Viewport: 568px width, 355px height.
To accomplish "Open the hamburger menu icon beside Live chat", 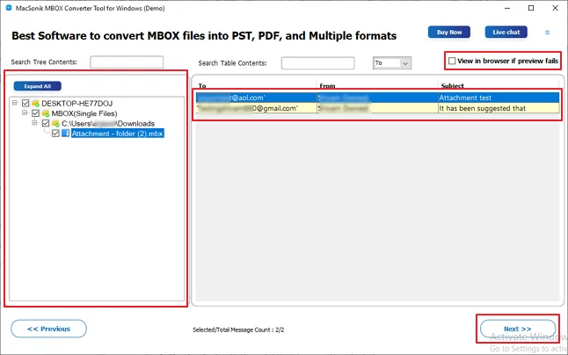I will coord(547,33).
